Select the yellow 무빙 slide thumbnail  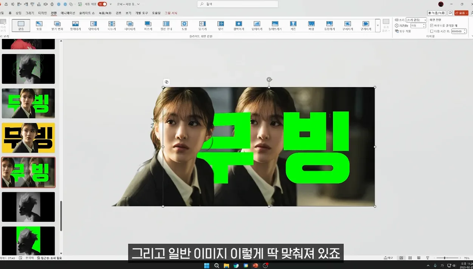click(x=28, y=138)
